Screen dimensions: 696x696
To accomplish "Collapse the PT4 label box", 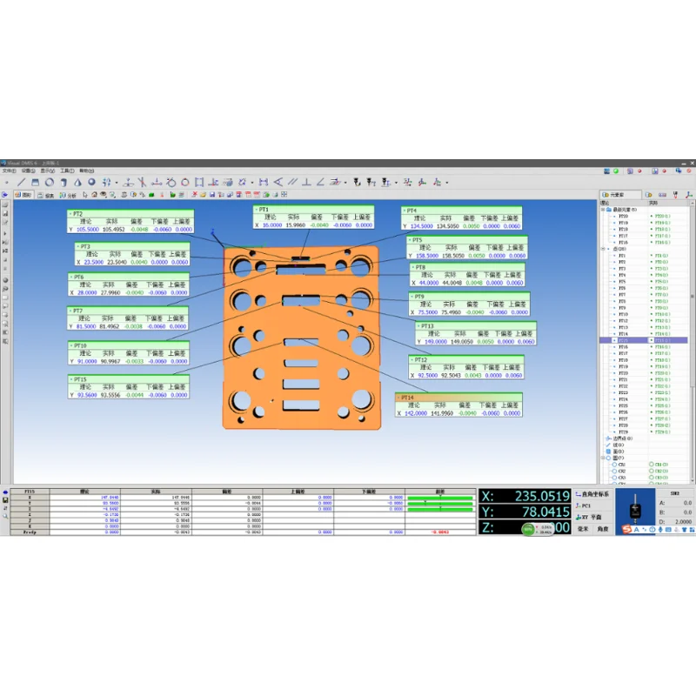I will (x=405, y=211).
